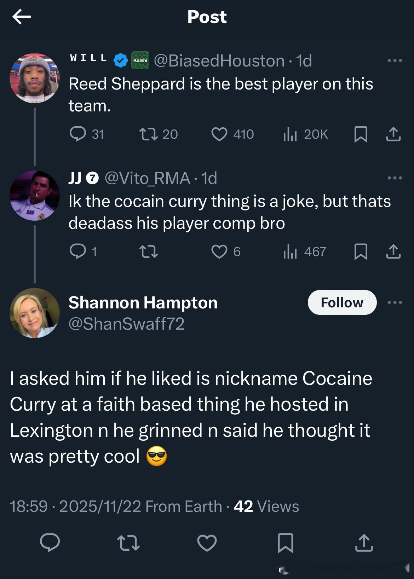Reply to BiasedHouston's post
The width and height of the screenshot is (414, 579).
(77, 134)
